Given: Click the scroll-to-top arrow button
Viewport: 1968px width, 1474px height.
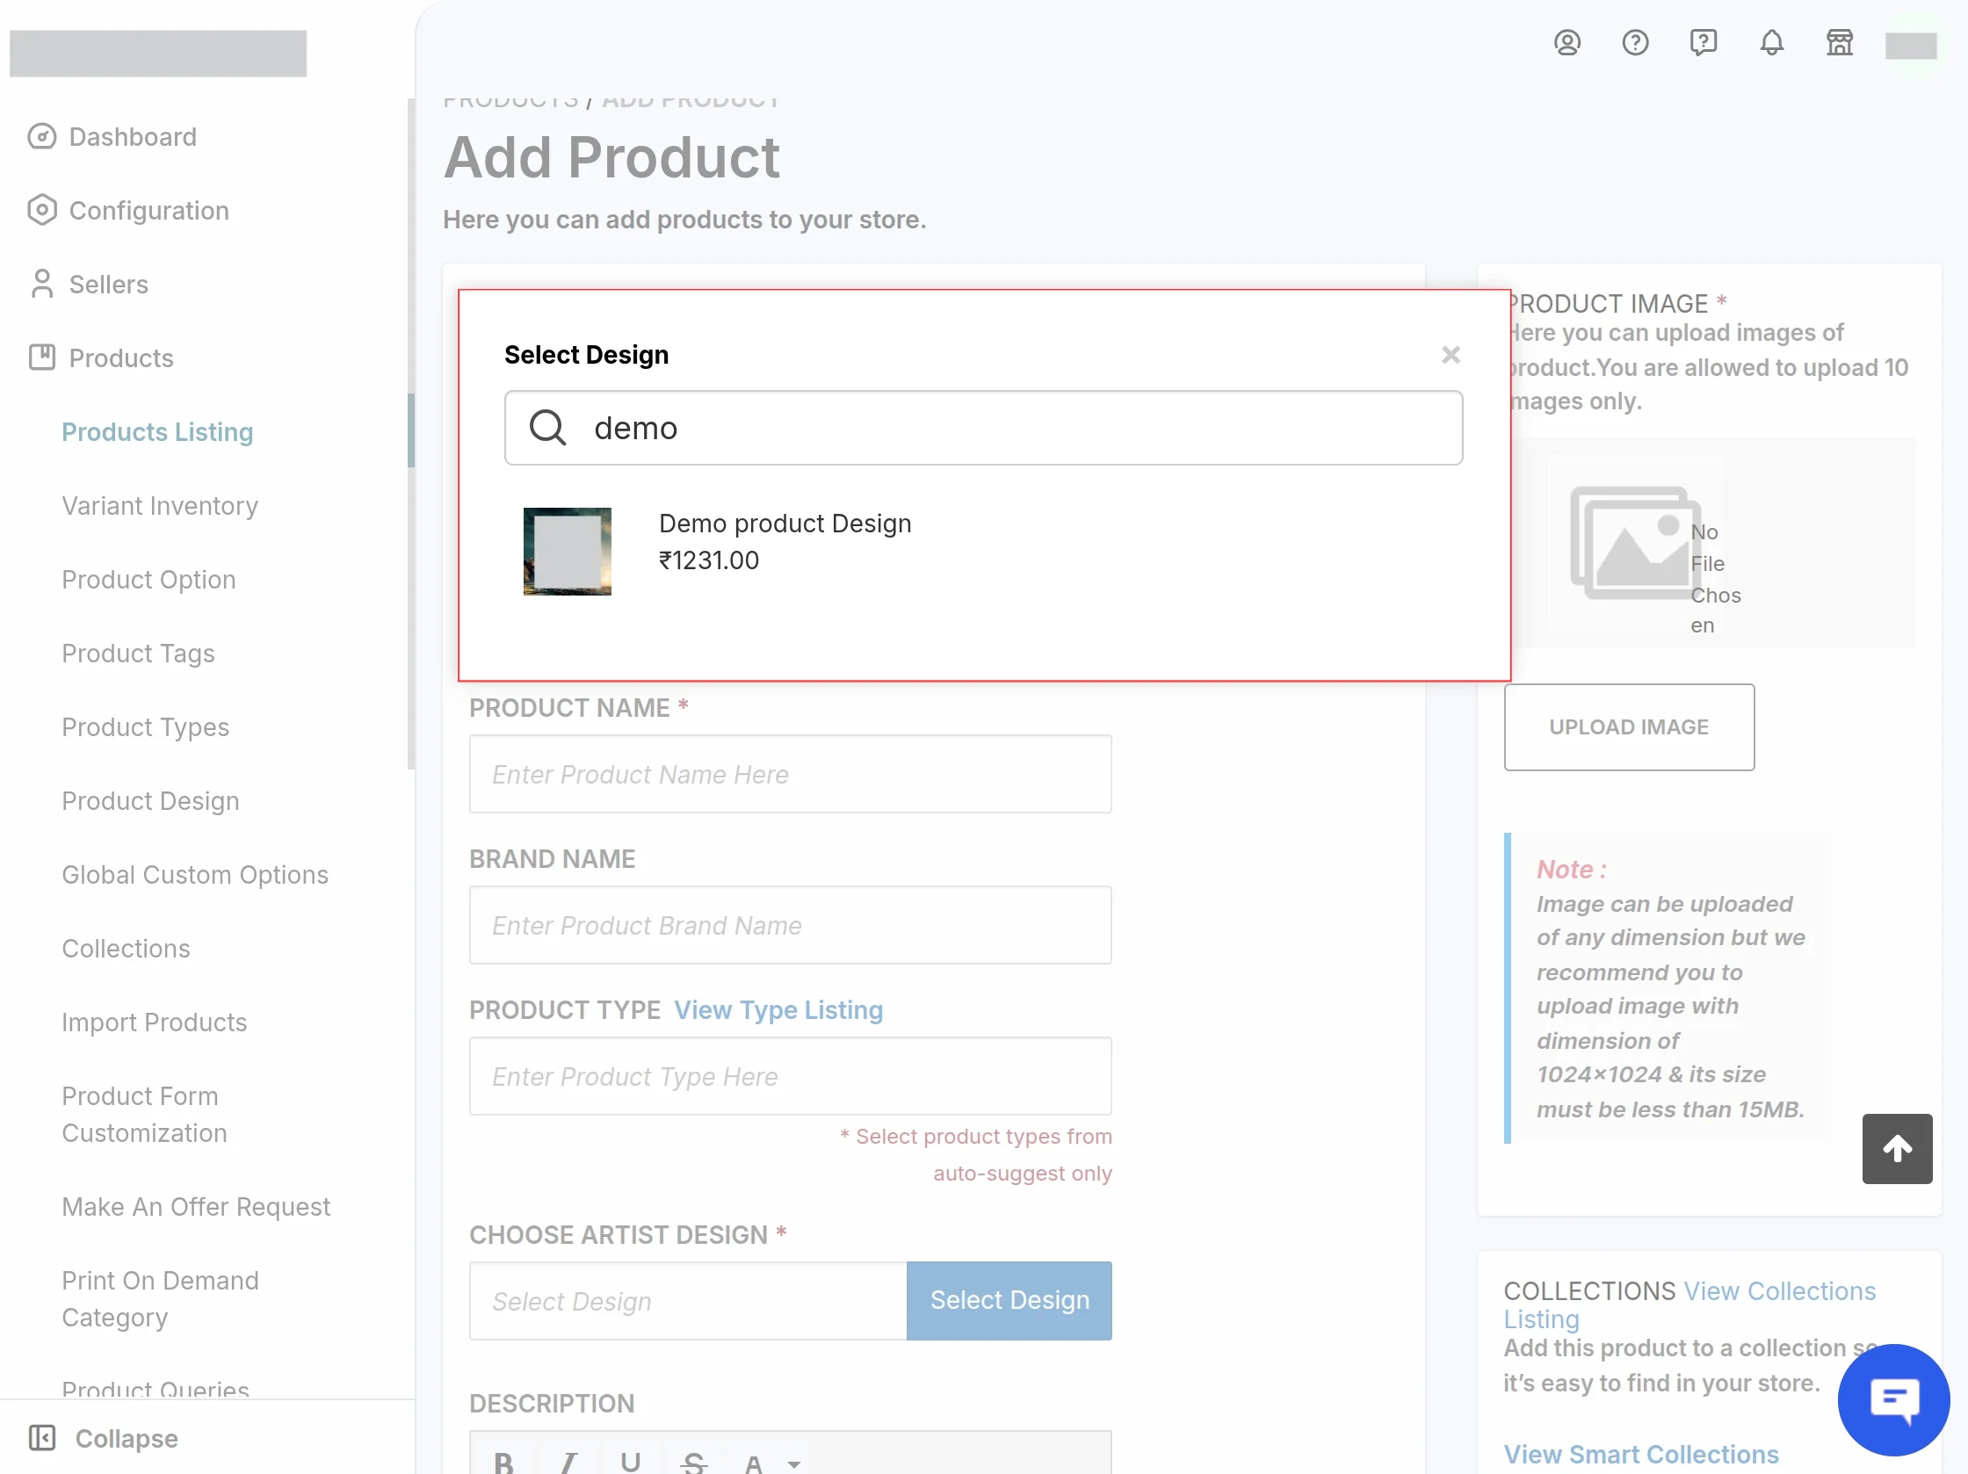Looking at the screenshot, I should click(x=1897, y=1148).
